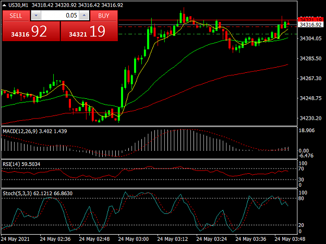Click the 34304.05 price scale label
The width and height of the screenshot is (326, 244).
[x=310, y=38]
